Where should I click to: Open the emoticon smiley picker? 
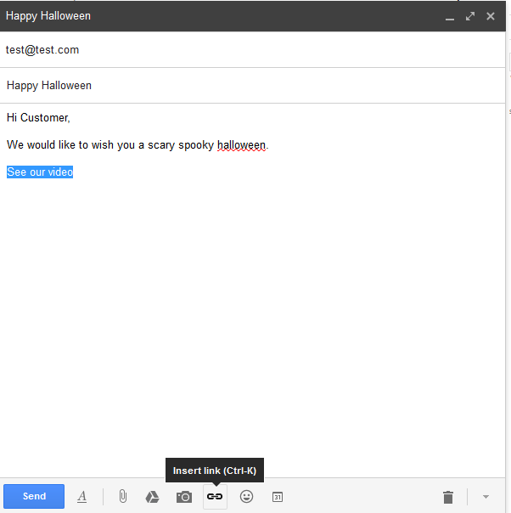tap(246, 496)
